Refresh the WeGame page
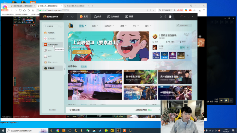 (72, 17)
